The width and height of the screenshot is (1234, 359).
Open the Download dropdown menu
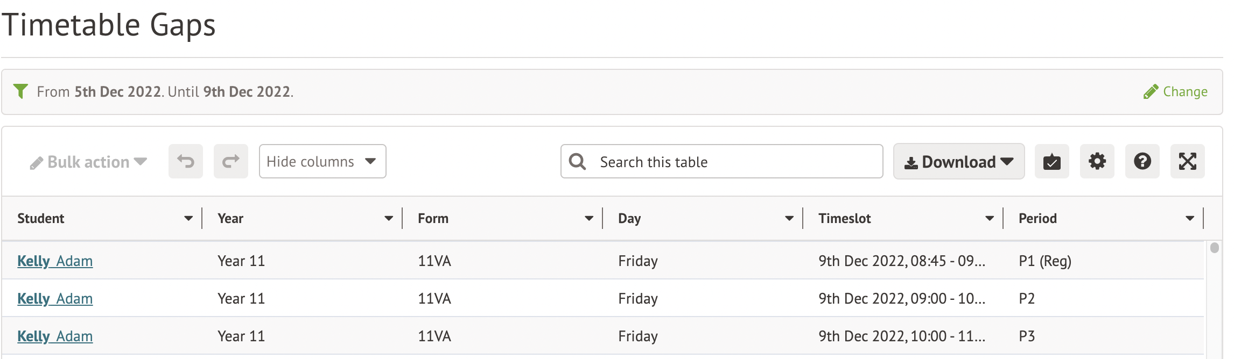[x=958, y=161]
